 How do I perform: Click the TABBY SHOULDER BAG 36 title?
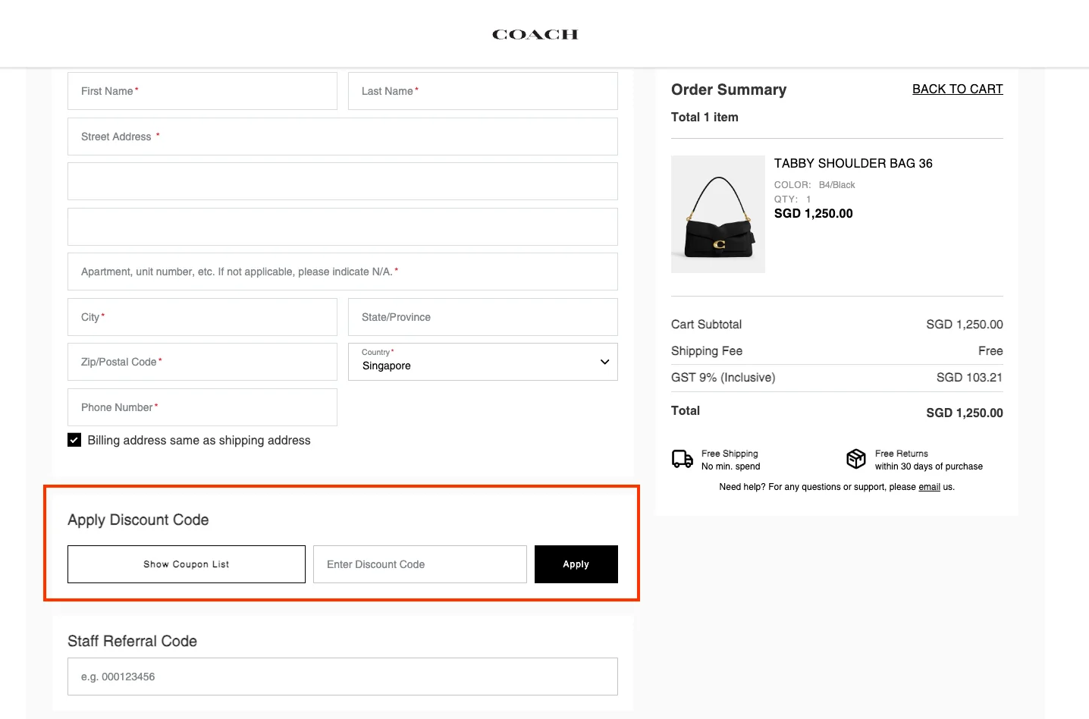pos(853,163)
